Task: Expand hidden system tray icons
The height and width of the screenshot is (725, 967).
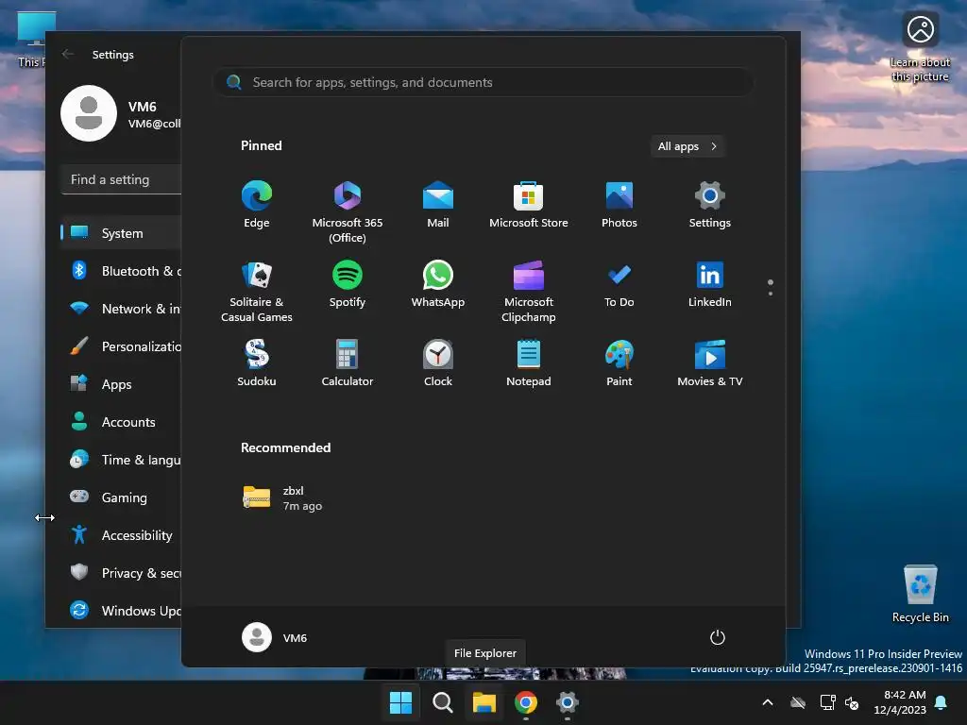Action: pos(768,702)
